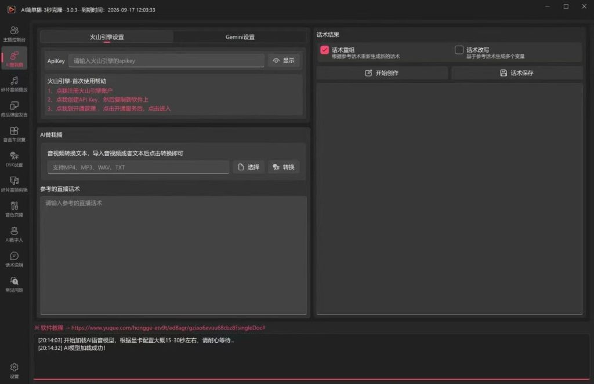Open the 话术说明 chat bubble icon
The image size is (594, 384).
pyautogui.click(x=14, y=259)
